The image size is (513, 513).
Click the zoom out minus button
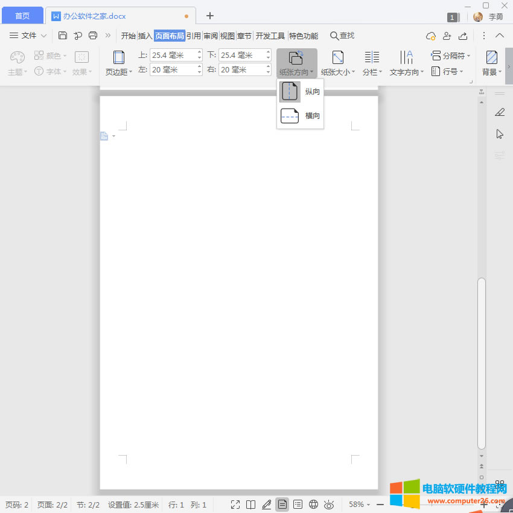tap(380, 505)
